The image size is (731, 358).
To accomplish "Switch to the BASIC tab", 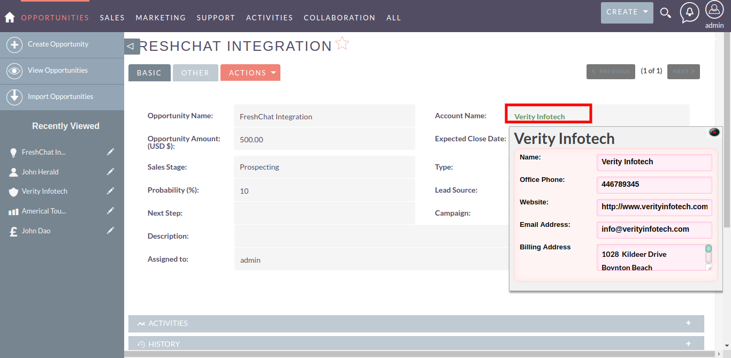I will coord(149,73).
